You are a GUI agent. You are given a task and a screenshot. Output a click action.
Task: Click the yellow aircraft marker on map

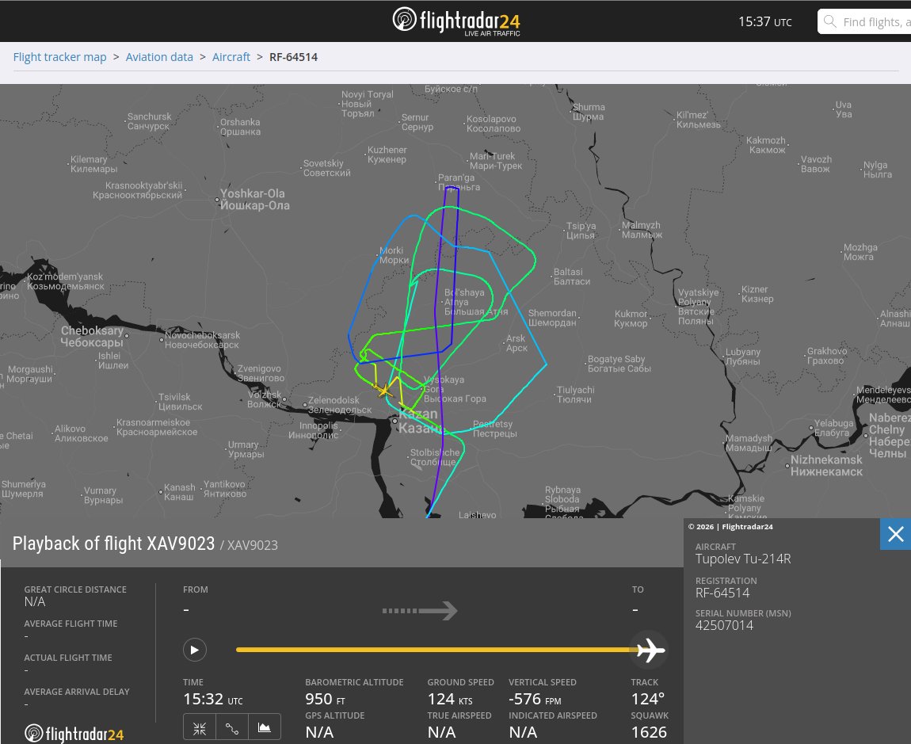point(384,391)
